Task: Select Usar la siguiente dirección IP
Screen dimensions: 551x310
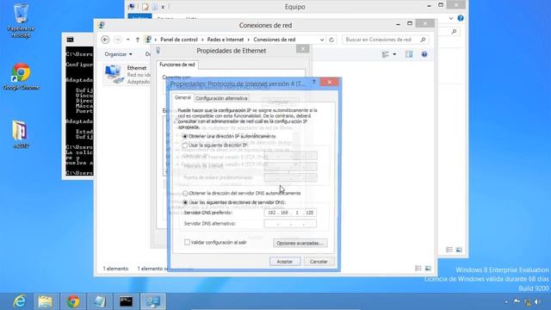Action: [x=185, y=146]
